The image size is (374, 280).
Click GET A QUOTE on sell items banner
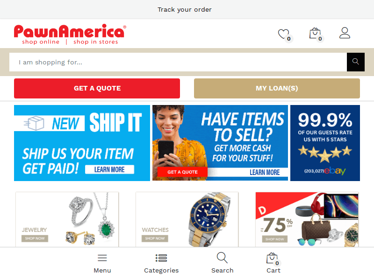pos(182,172)
